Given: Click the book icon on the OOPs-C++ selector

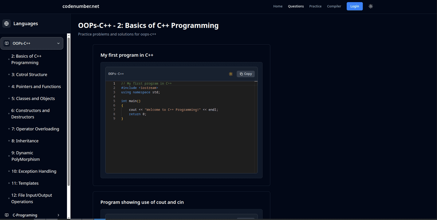Looking at the screenshot, I should click(7, 43).
